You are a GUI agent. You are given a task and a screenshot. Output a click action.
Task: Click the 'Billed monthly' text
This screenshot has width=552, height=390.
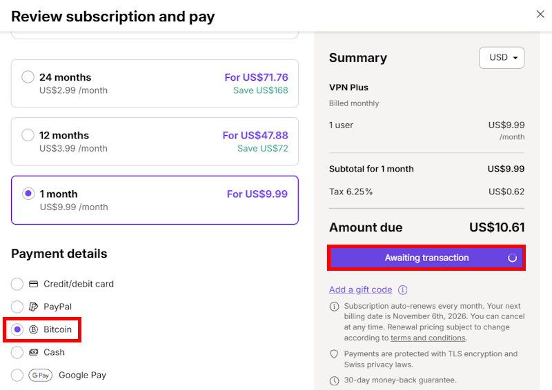click(354, 103)
